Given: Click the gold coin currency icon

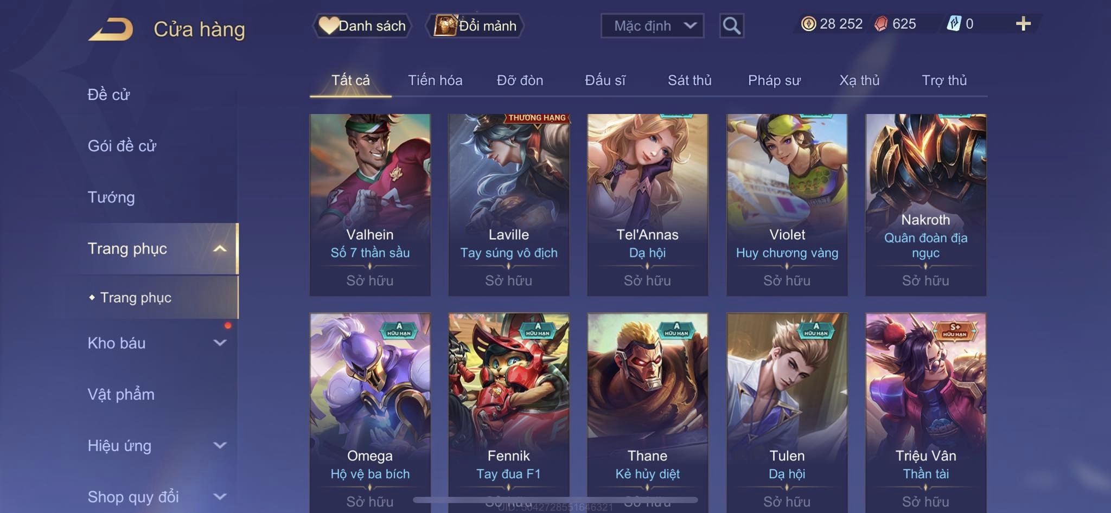Looking at the screenshot, I should pos(808,24).
